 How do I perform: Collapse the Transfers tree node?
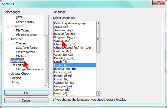coord(8,26)
